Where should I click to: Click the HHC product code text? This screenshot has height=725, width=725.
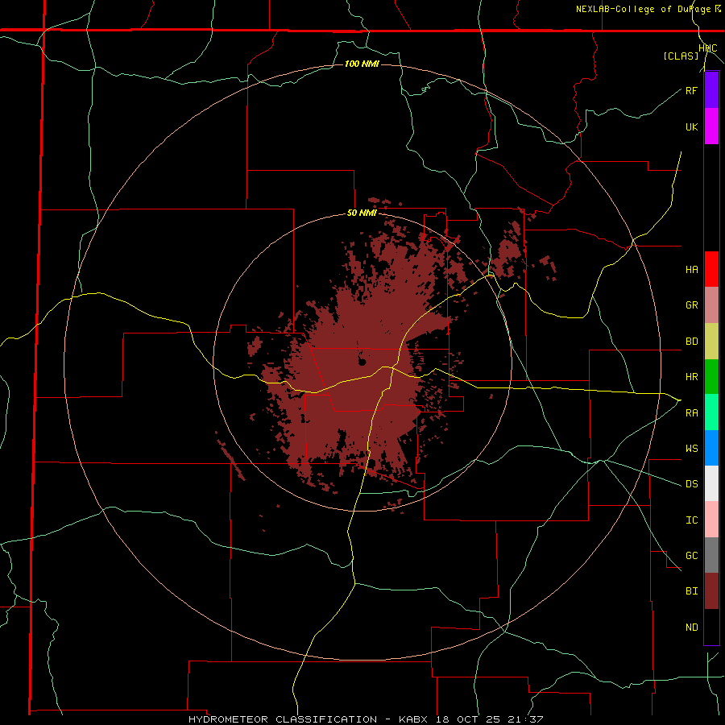(708, 48)
